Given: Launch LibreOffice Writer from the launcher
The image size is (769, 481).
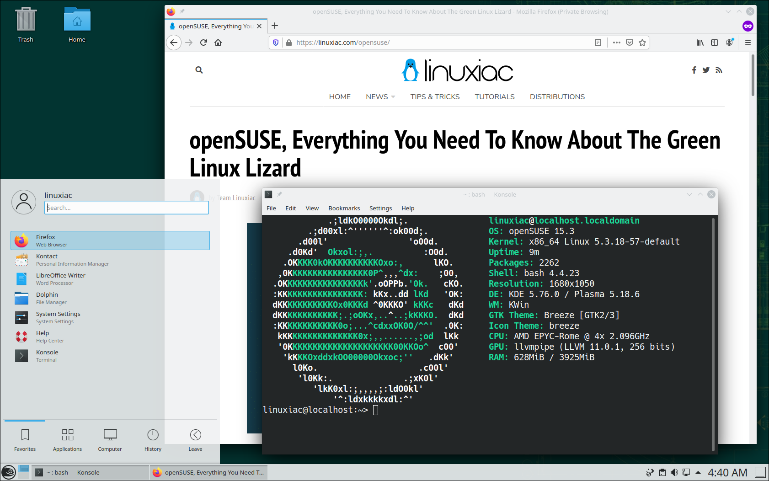Looking at the screenshot, I should (61, 278).
